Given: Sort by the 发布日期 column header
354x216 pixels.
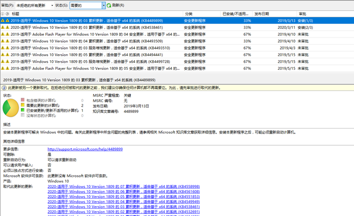Looking at the screenshot, I should [261, 14].
